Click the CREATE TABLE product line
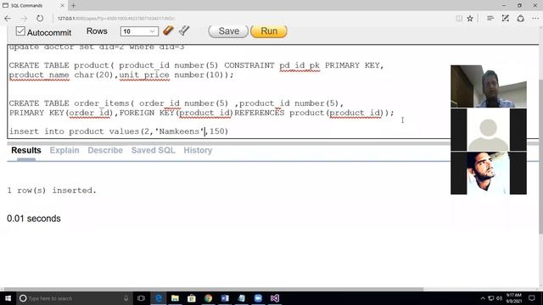This screenshot has width=543, height=305. point(196,65)
